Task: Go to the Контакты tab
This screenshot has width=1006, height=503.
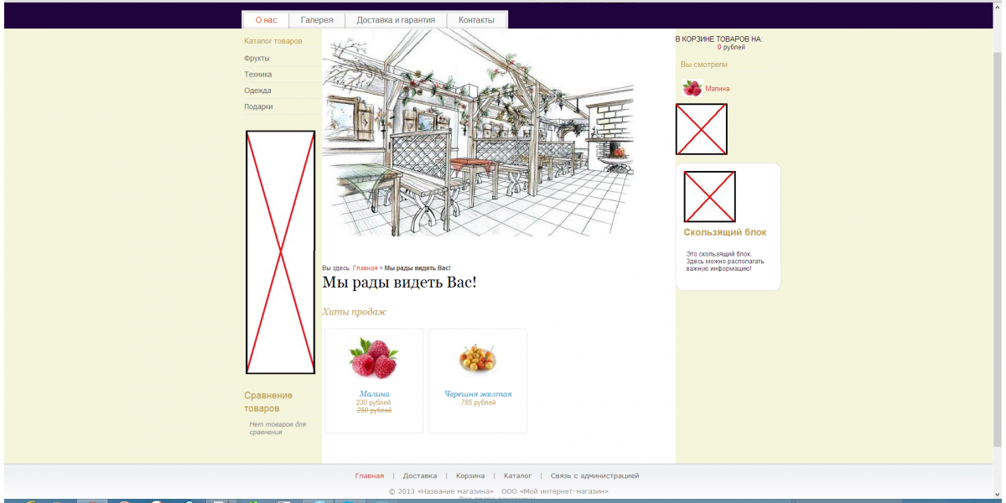Action: (476, 20)
